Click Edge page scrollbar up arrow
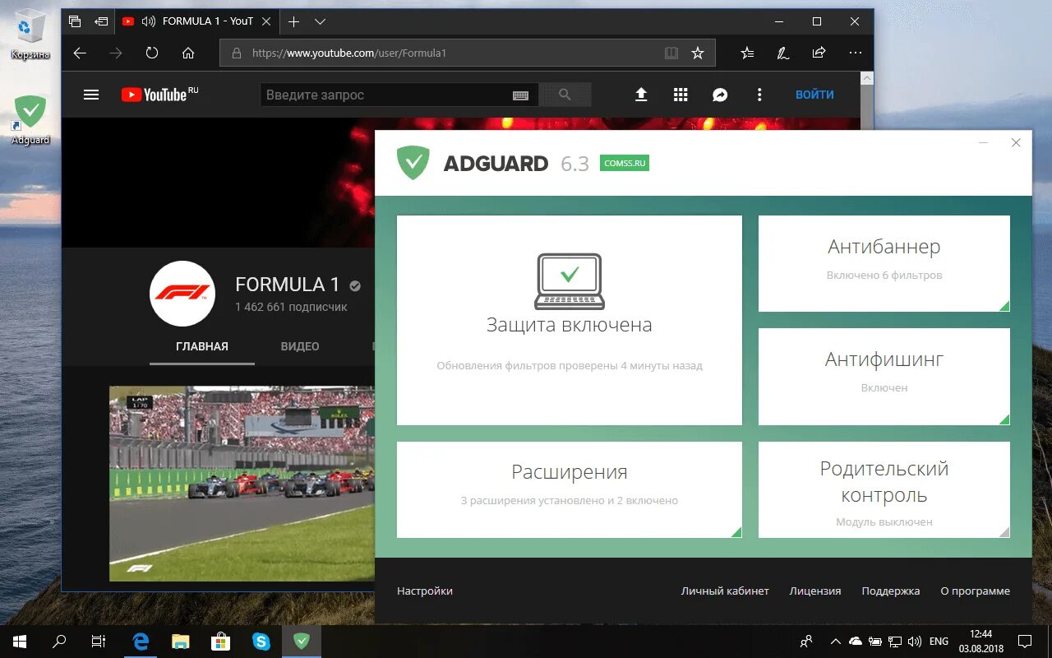 pos(866,78)
